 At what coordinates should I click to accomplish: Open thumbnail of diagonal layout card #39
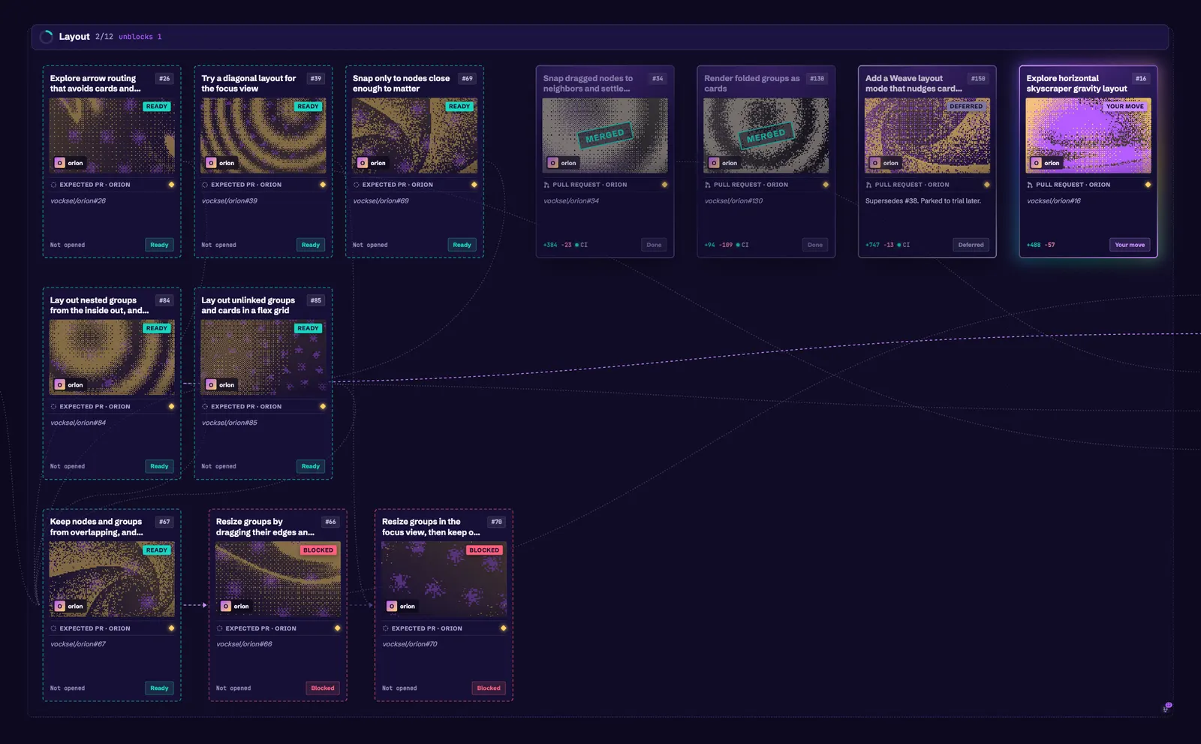point(263,136)
